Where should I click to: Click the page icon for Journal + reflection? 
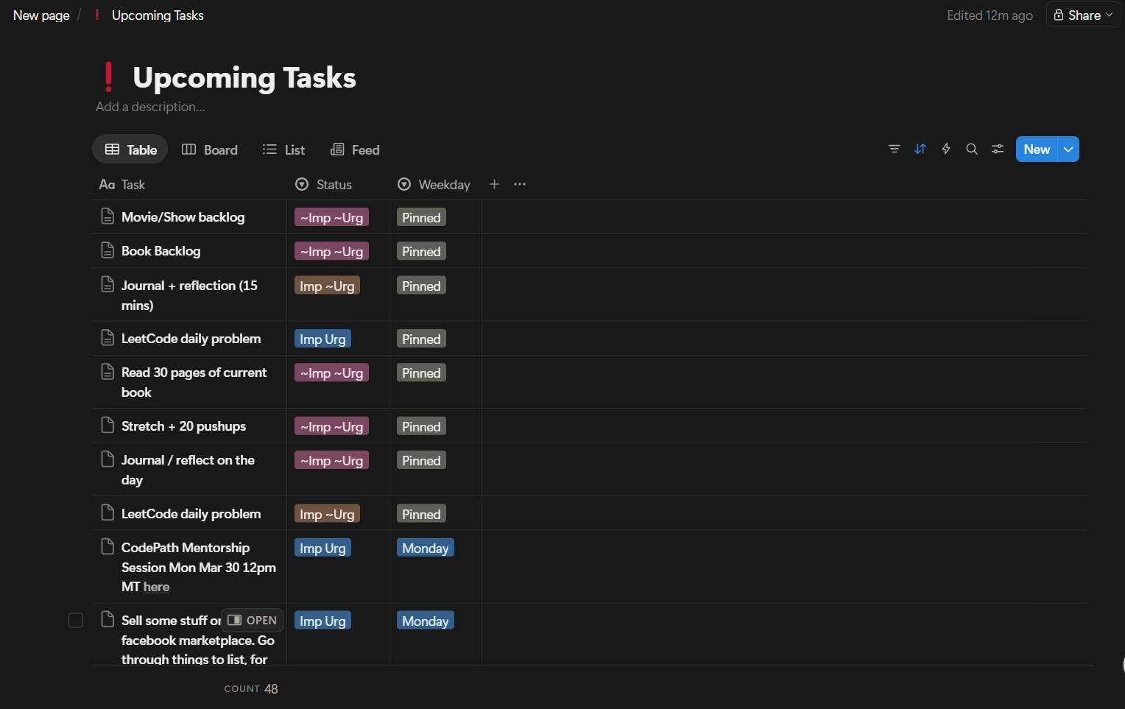(x=107, y=284)
